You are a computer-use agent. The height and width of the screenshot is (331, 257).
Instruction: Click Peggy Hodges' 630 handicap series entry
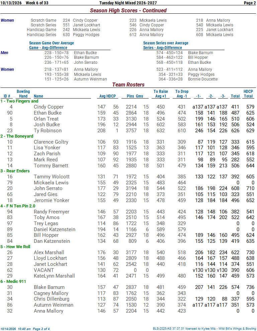[x=81, y=35]
